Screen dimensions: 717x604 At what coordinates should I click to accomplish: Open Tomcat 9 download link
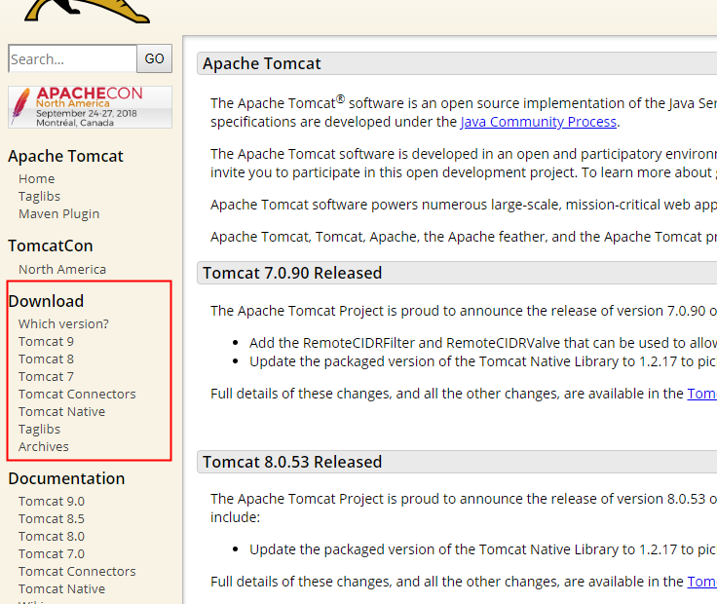(46, 342)
